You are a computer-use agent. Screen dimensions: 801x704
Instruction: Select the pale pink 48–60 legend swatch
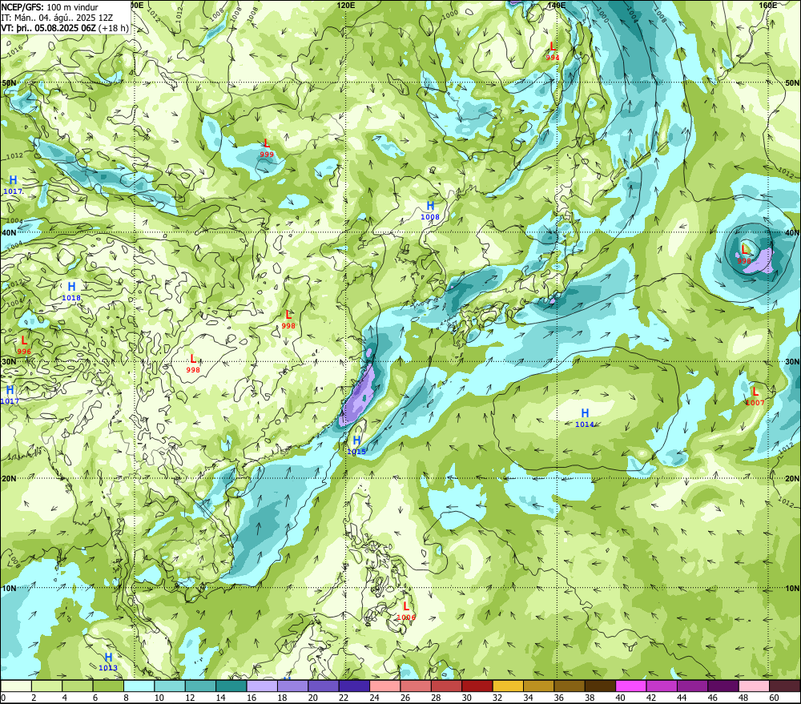pyautogui.click(x=754, y=686)
